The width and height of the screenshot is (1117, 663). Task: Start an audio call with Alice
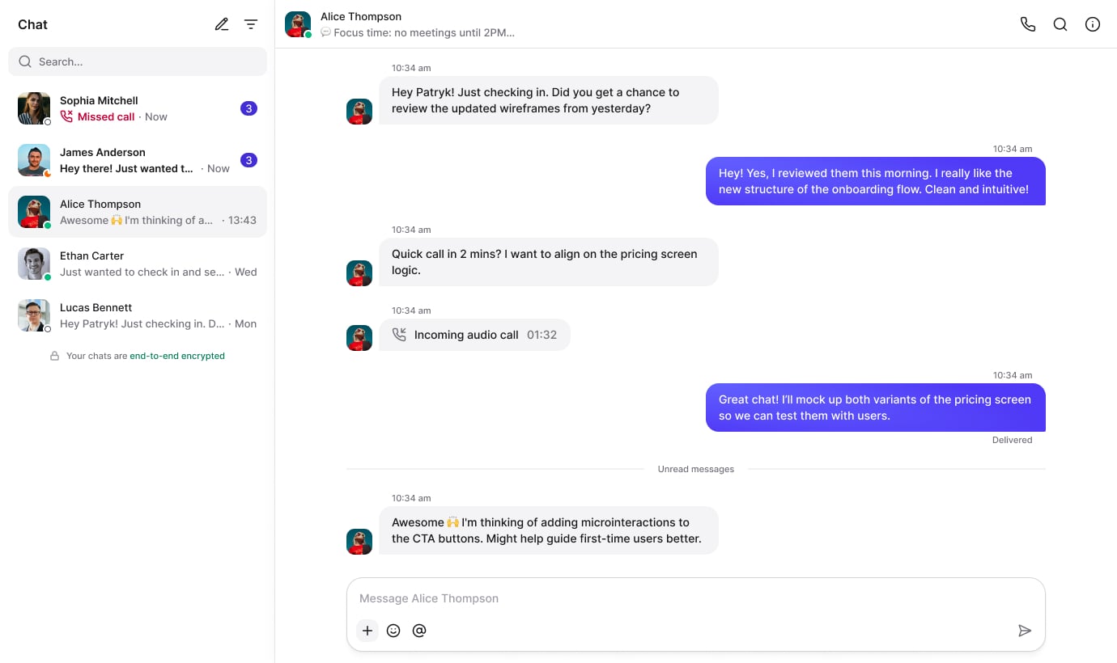click(x=1028, y=24)
